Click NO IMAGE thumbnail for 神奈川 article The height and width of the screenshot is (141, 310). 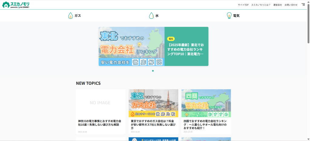click(101, 103)
